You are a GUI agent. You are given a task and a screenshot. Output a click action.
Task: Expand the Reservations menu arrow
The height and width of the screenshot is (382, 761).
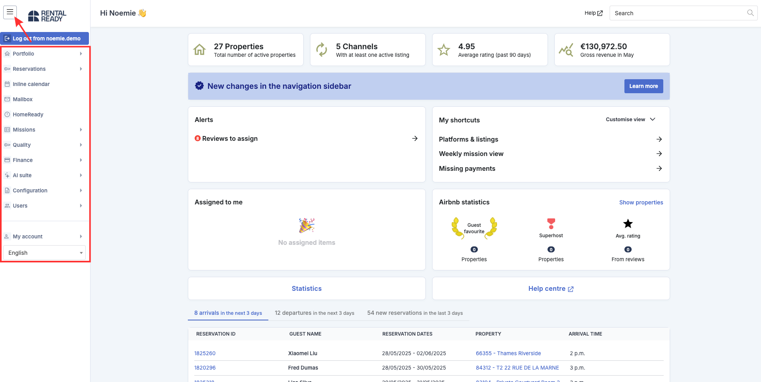81,69
